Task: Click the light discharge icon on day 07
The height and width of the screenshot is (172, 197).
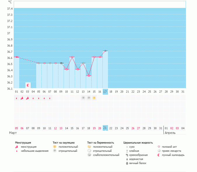Action: point(50,98)
